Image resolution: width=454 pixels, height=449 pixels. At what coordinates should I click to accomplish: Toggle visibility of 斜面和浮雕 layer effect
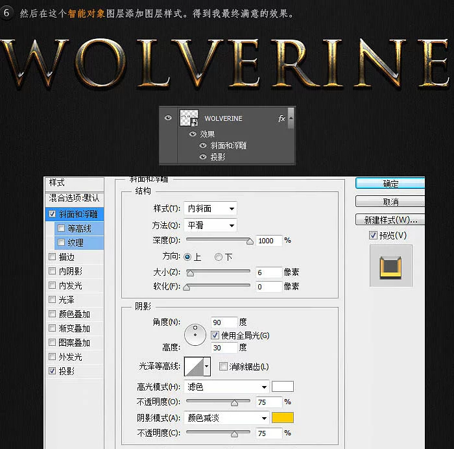(203, 145)
